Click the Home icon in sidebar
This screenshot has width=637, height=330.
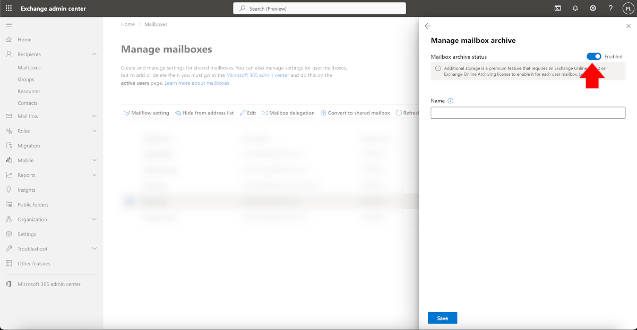8,40
